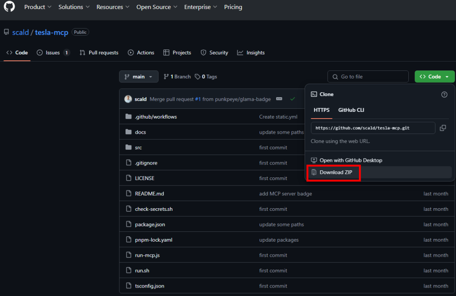The height and width of the screenshot is (296, 456).
Task: Switch to the Projects tab
Action: click(x=177, y=53)
